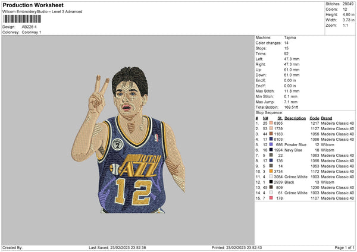The height and width of the screenshot is (252, 357).
Task: Click stitch count "3734" in stop 10
Action: (x=278, y=171)
